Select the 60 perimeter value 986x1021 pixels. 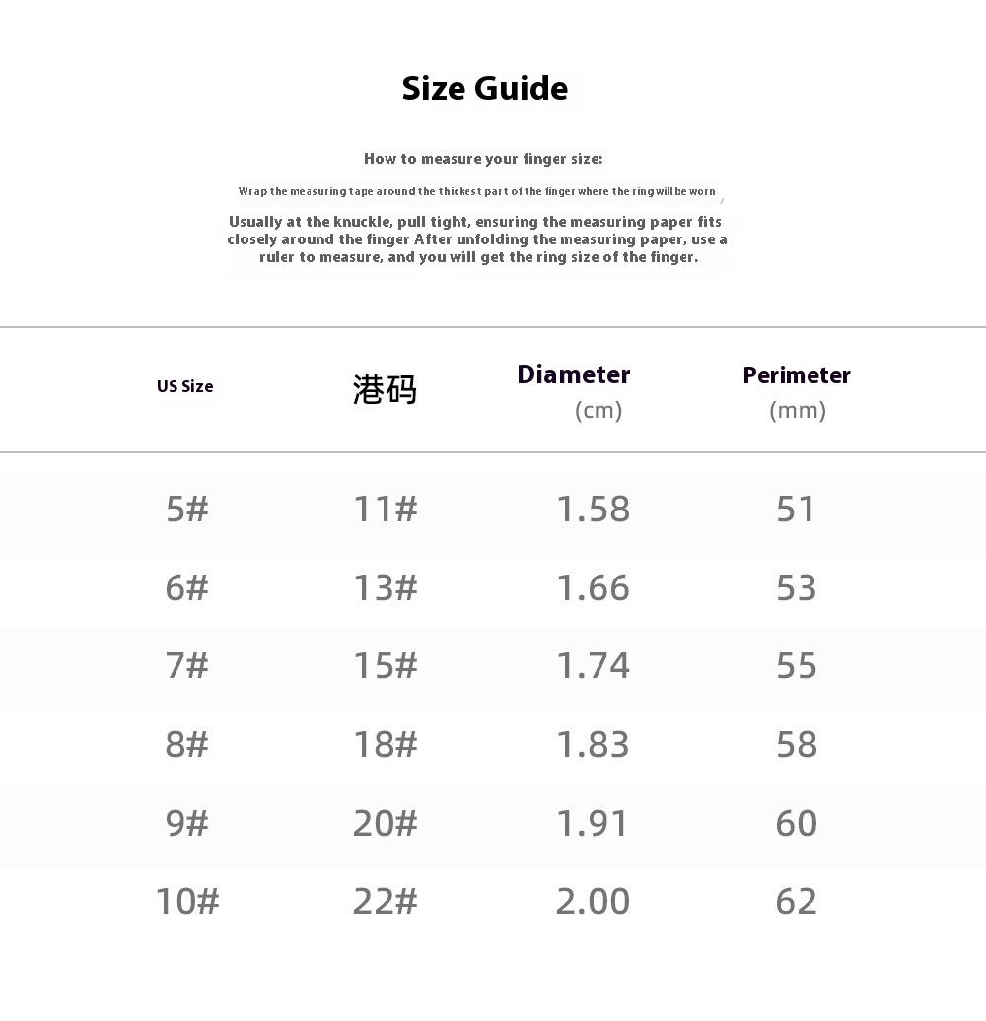(796, 823)
